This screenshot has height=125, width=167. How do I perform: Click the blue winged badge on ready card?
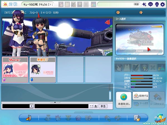point(32,79)
